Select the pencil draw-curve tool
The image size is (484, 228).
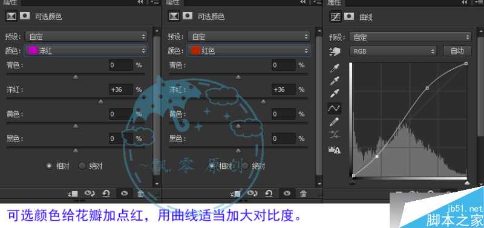point(335,122)
